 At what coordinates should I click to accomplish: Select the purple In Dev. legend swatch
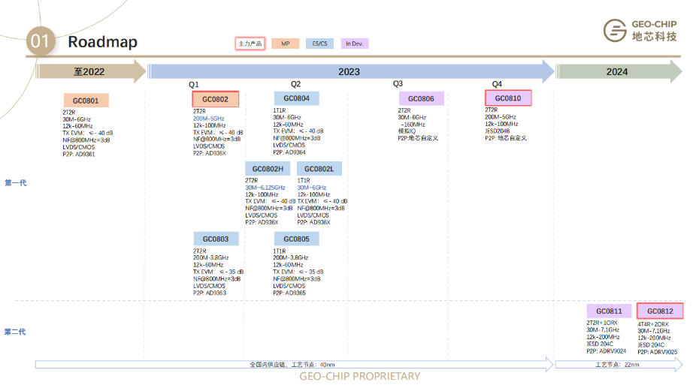click(354, 44)
